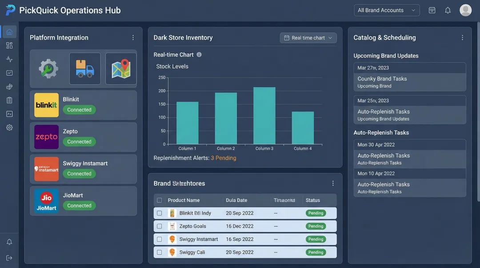Open the Brand Storehtores table menu
The width and height of the screenshot is (480, 268).
pyautogui.click(x=333, y=183)
